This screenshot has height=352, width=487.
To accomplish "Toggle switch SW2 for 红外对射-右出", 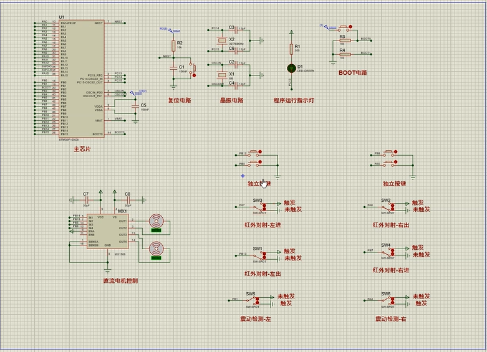I will coord(388,207).
